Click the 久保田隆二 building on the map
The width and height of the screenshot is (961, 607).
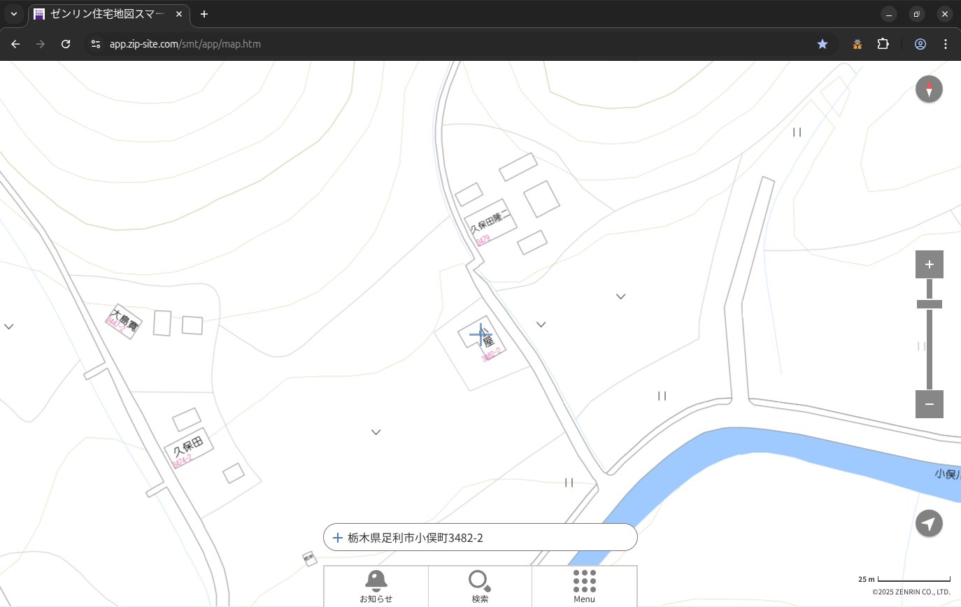pyautogui.click(x=491, y=223)
